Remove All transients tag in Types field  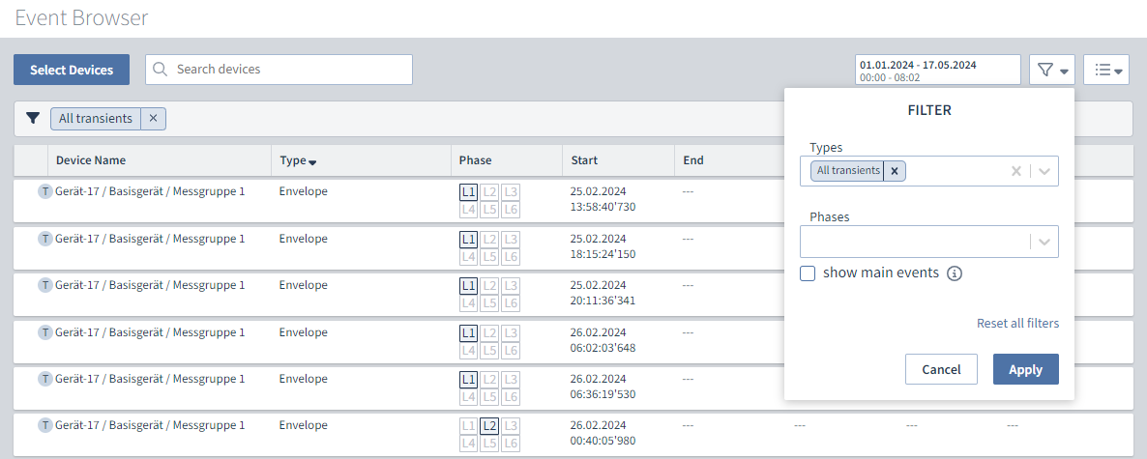tap(895, 171)
